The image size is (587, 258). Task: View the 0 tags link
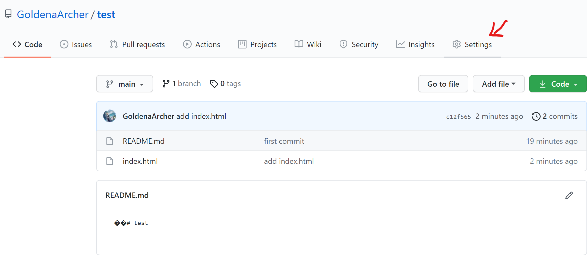coord(225,84)
